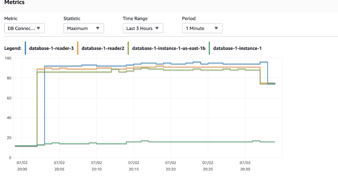The image size is (338, 188).
Task: Toggle the database-1-reader2 legend series
Action: point(103,48)
